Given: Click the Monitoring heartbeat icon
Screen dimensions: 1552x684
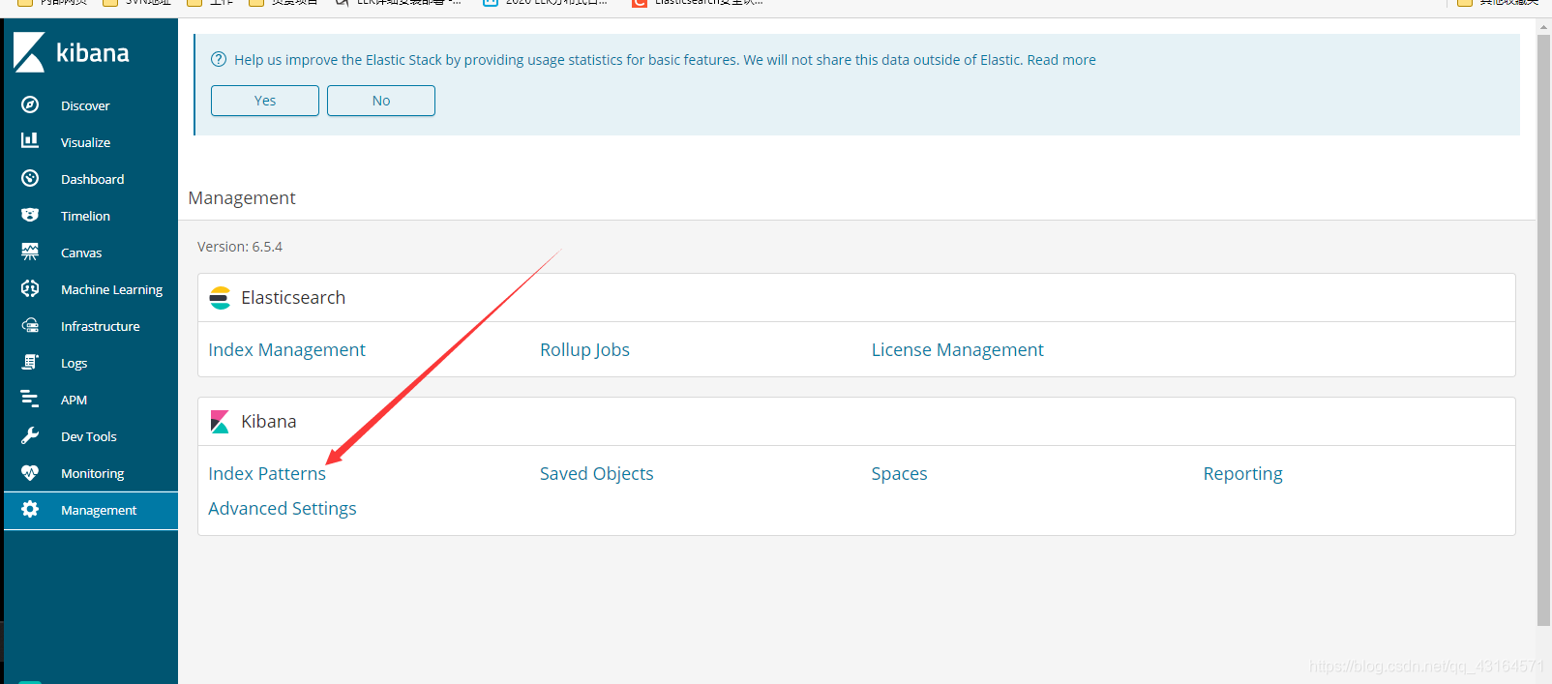Looking at the screenshot, I should tap(30, 472).
